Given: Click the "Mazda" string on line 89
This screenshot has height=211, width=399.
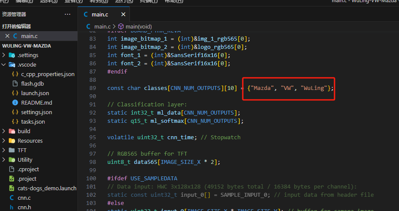Looking at the screenshot, I should [262, 88].
